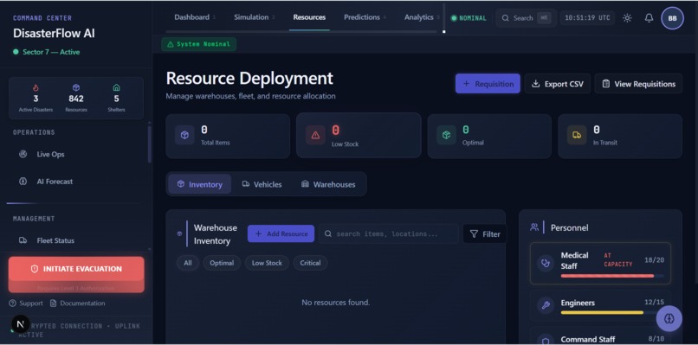Open the BB user avatar menu
The height and width of the screenshot is (345, 698).
pos(672,19)
